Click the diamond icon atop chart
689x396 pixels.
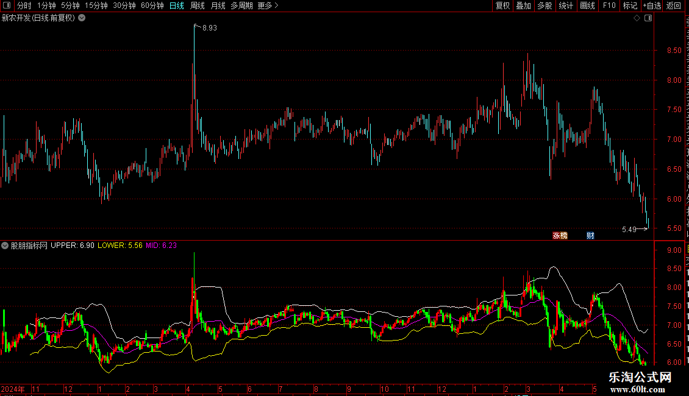637,18
